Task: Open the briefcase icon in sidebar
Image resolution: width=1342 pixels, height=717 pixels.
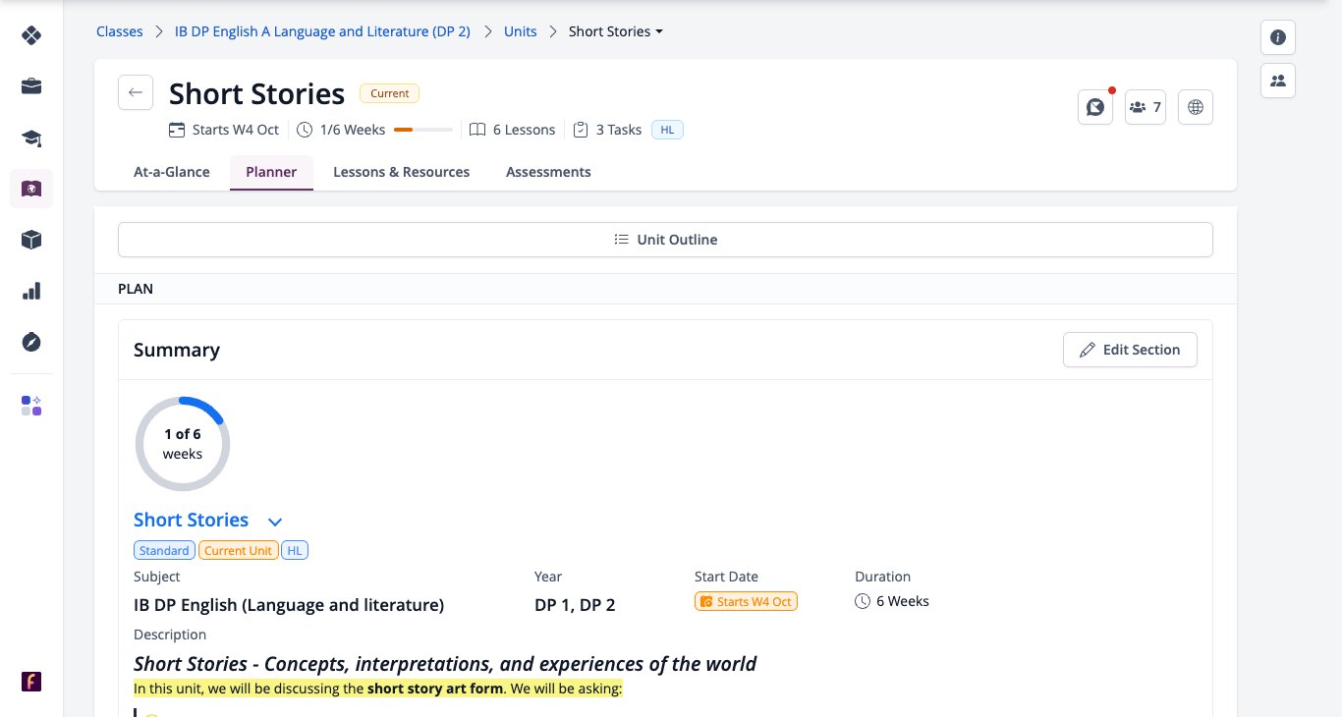Action: click(x=31, y=86)
